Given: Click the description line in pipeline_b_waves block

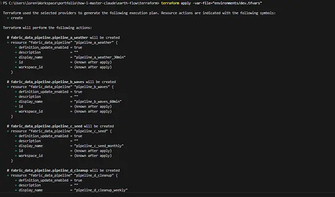Looking at the screenshot, I should [x=46, y=96].
